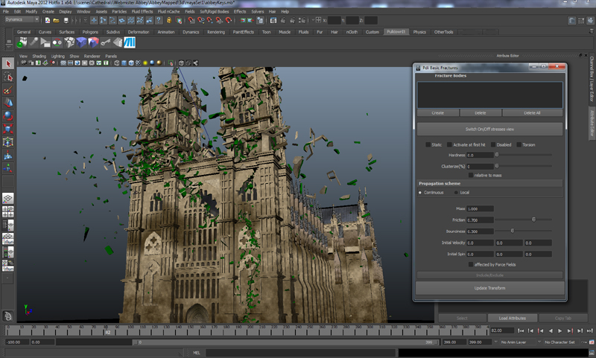Image resolution: width=596 pixels, height=358 pixels.
Task: Click the current frame field 82.00
Action: click(x=501, y=330)
